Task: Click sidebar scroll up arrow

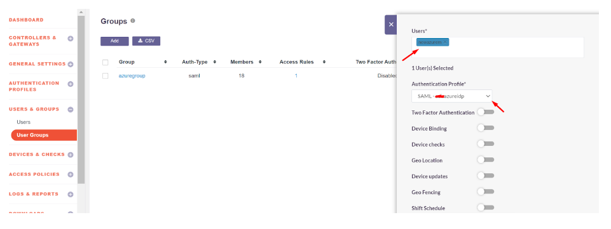Action: coord(81,12)
